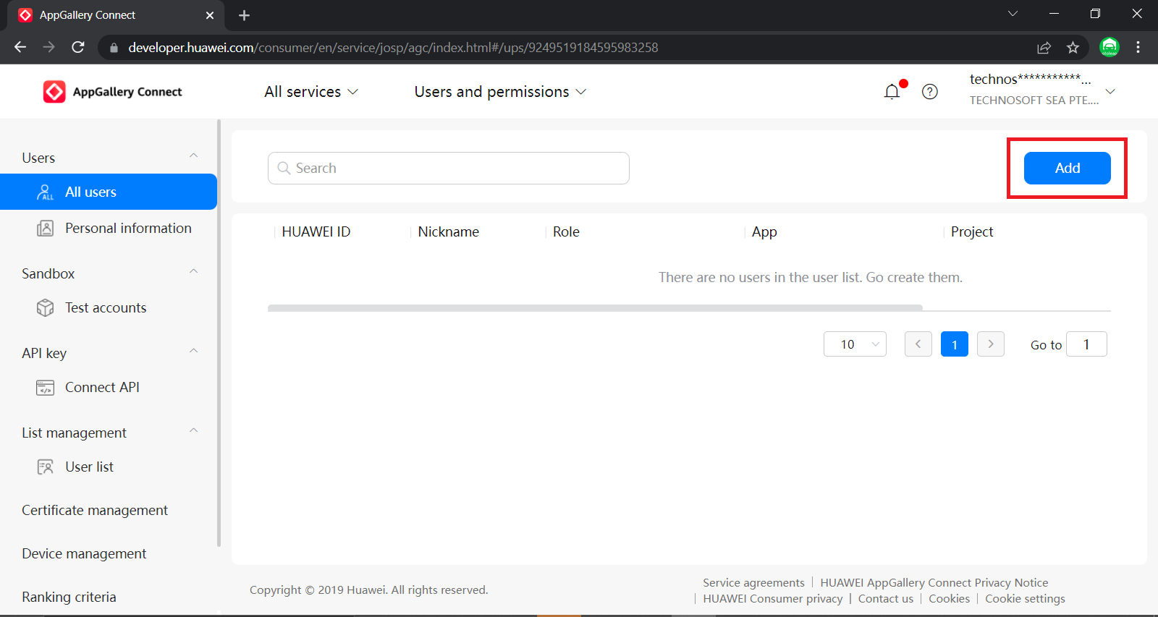The image size is (1158, 617).
Task: Open Service agreements link
Action: coord(753,583)
